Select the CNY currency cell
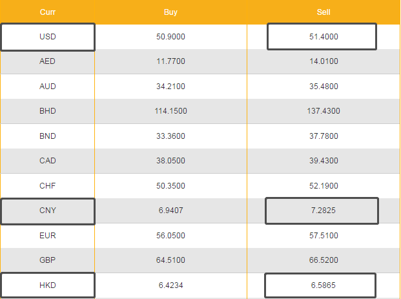Viewport: 401px width, 299px height. click(x=48, y=211)
